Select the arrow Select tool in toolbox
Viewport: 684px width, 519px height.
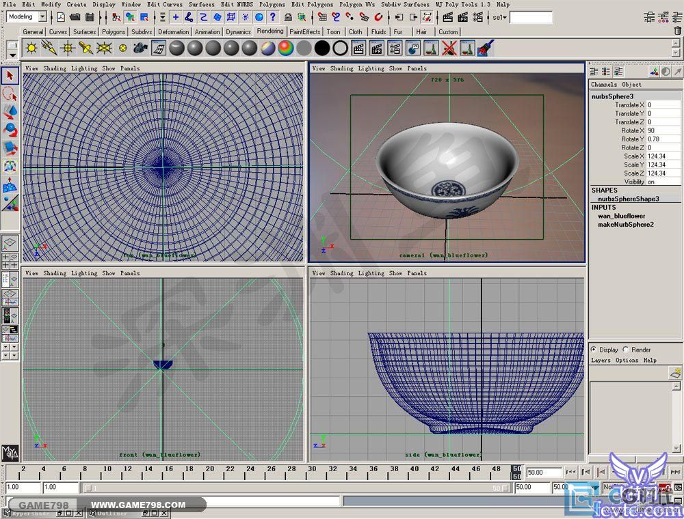tap(10, 76)
